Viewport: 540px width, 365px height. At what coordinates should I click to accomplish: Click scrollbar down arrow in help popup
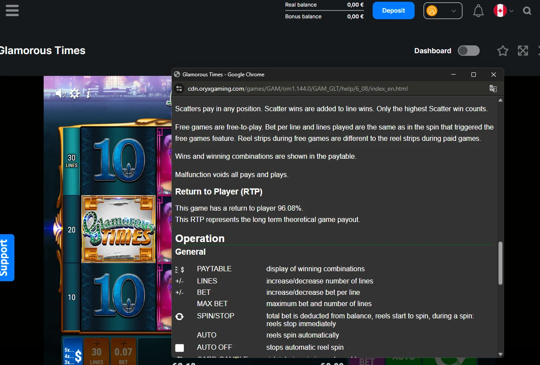[500, 354]
